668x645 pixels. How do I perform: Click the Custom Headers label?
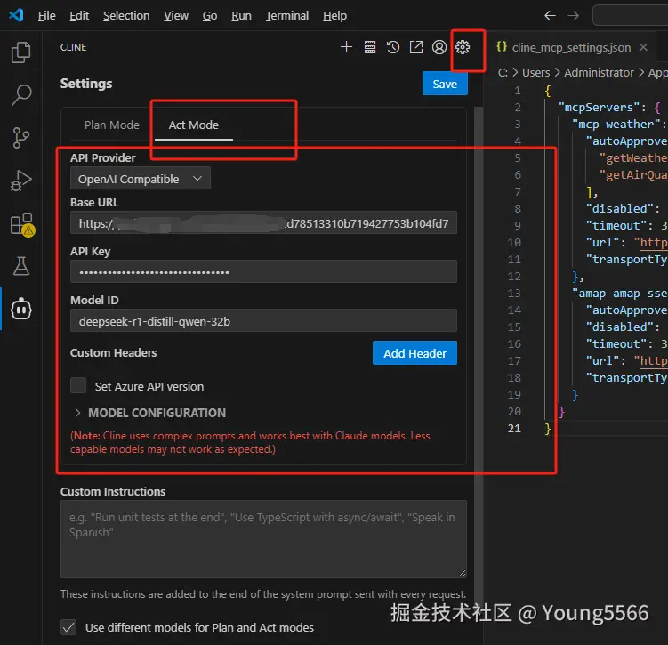113,352
